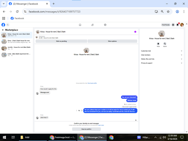Viewport: 188px width, 141px height.
Task: Expand the Privacy & support section
Action: [x=161, y=63]
